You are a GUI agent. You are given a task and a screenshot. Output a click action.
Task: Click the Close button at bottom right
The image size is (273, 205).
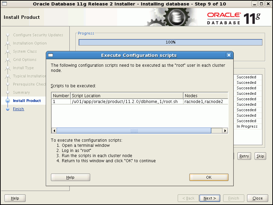click(x=257, y=198)
